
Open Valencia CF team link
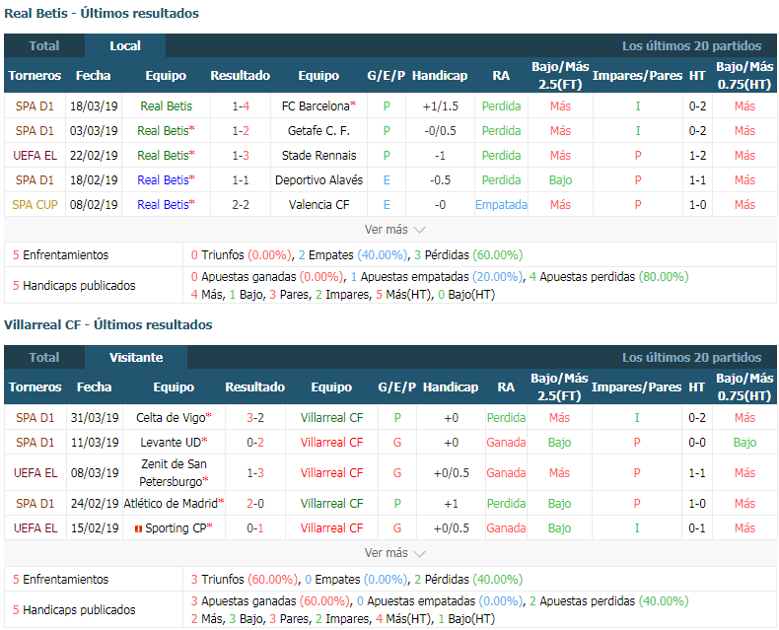pos(319,205)
